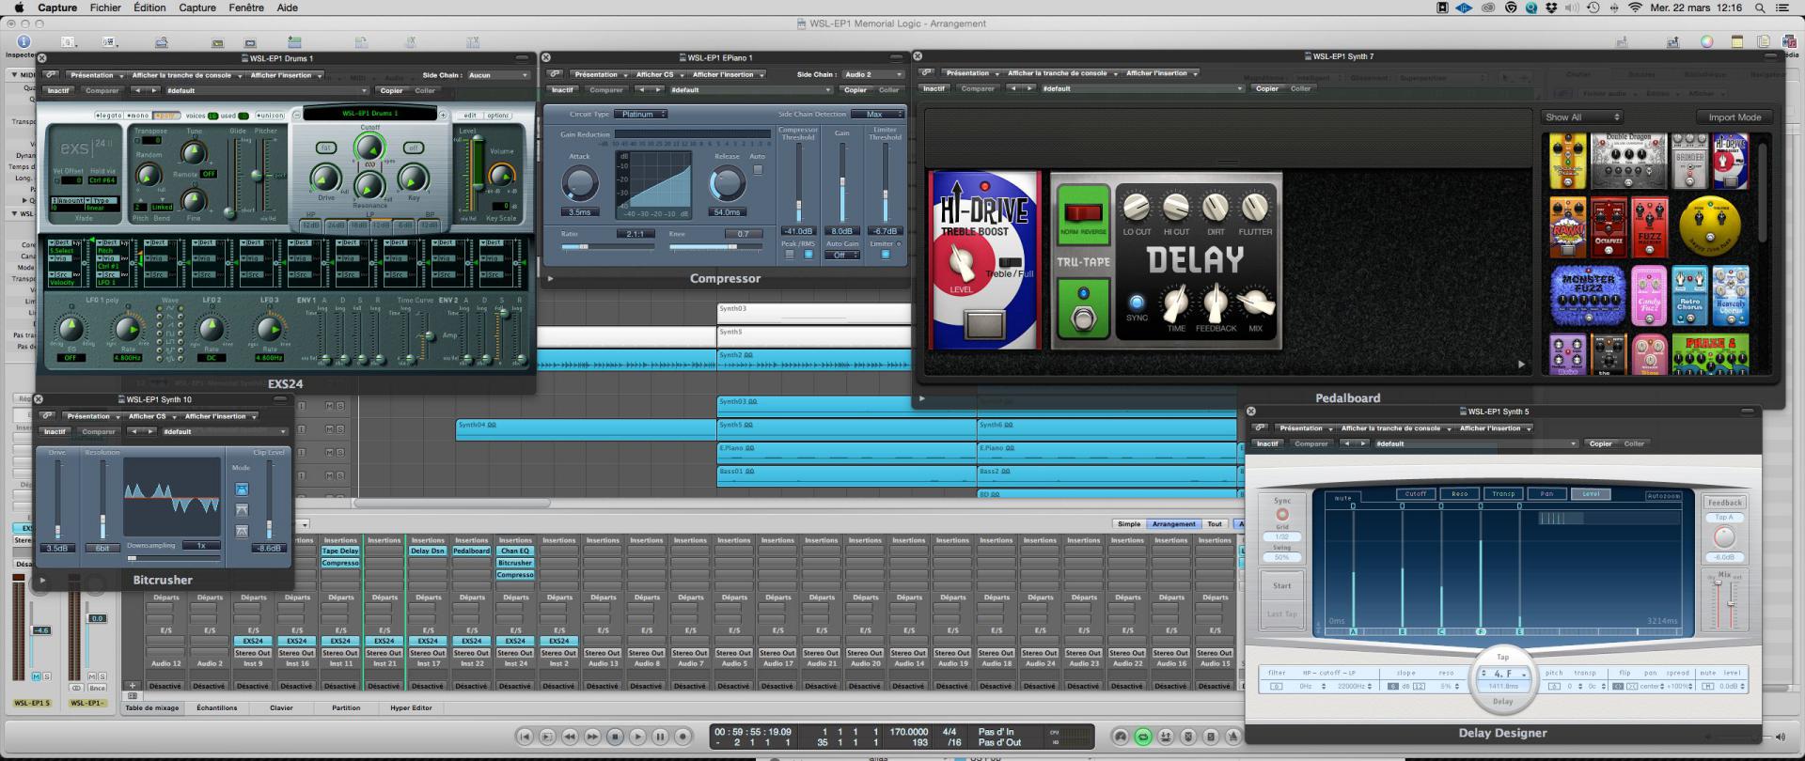Toggle the Tru-Tape Delay SYNC button
The height and width of the screenshot is (761, 1805).
tap(1137, 303)
